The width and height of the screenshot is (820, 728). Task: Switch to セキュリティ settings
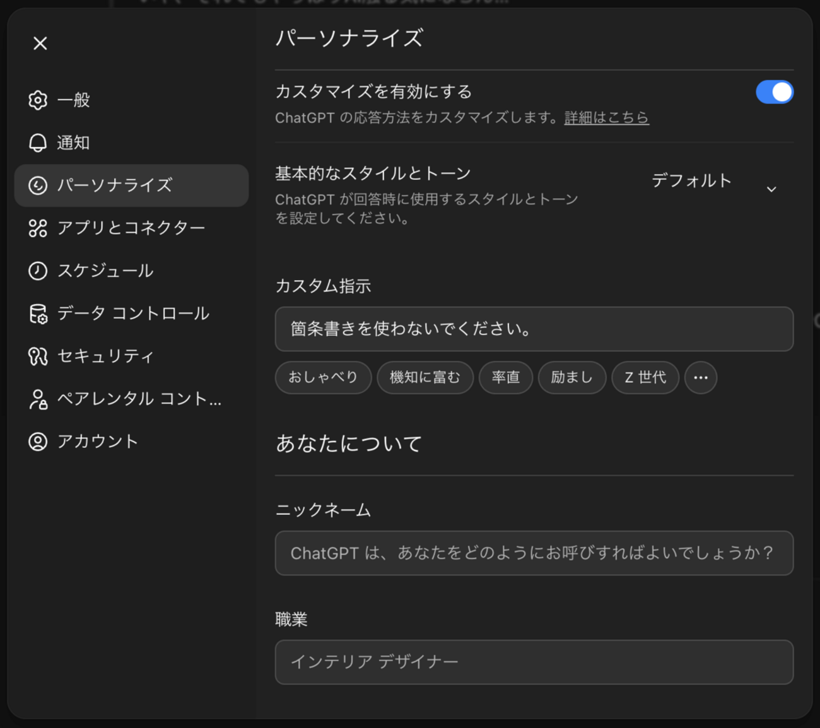tap(131, 356)
